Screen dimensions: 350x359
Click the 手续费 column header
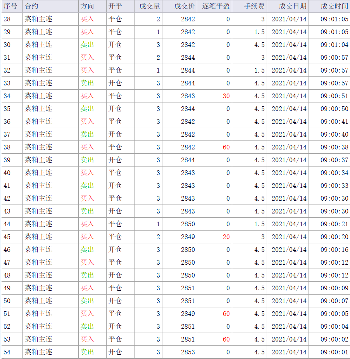pyautogui.click(x=254, y=6)
